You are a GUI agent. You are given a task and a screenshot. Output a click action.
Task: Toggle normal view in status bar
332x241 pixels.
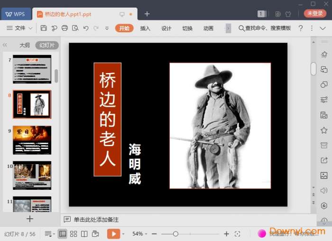pos(63,234)
